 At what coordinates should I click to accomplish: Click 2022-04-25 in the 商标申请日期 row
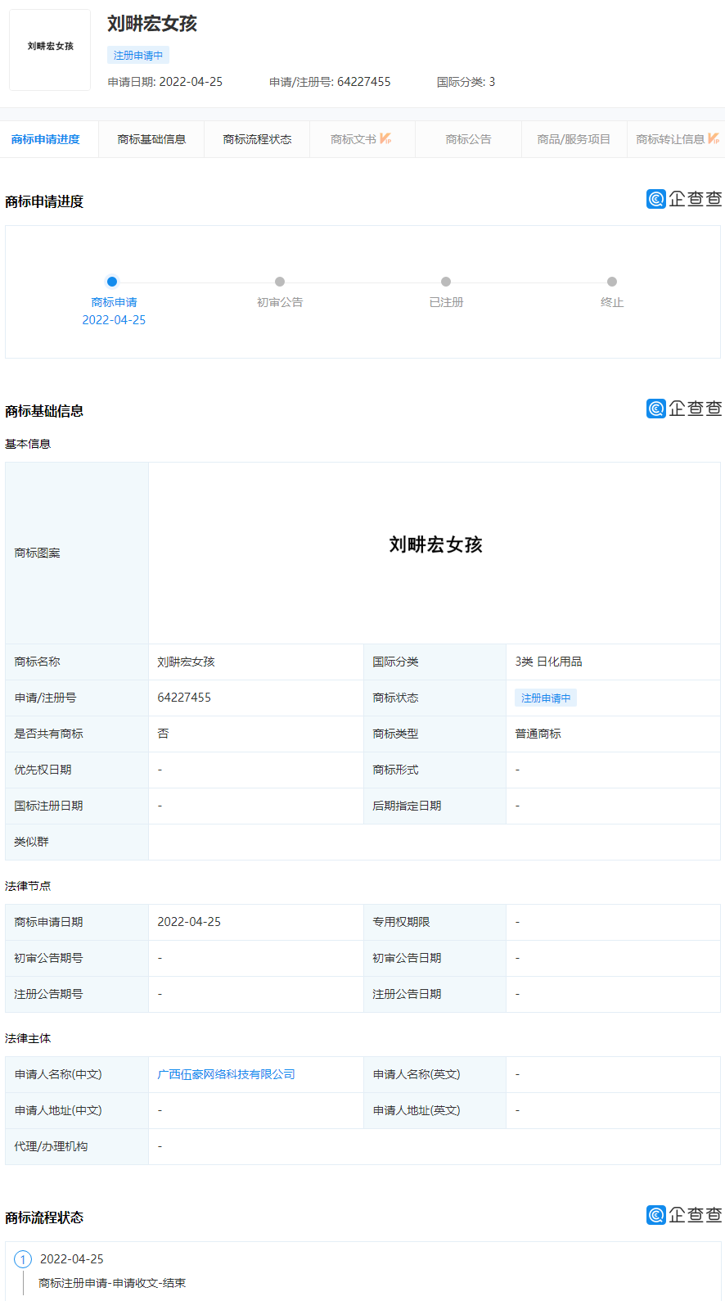click(189, 922)
